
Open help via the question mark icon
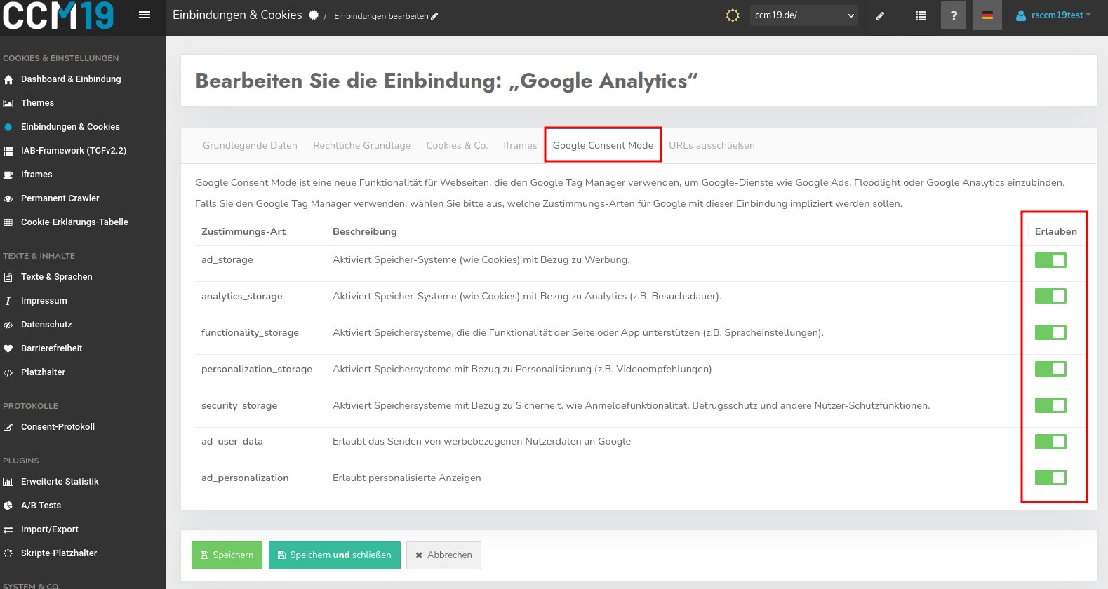pyautogui.click(x=953, y=15)
